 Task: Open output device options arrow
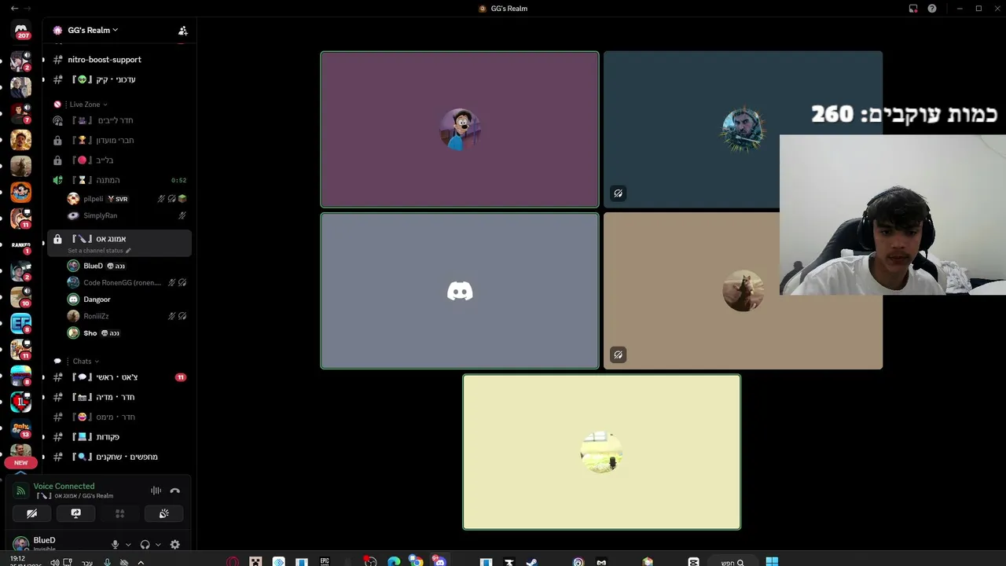click(158, 544)
